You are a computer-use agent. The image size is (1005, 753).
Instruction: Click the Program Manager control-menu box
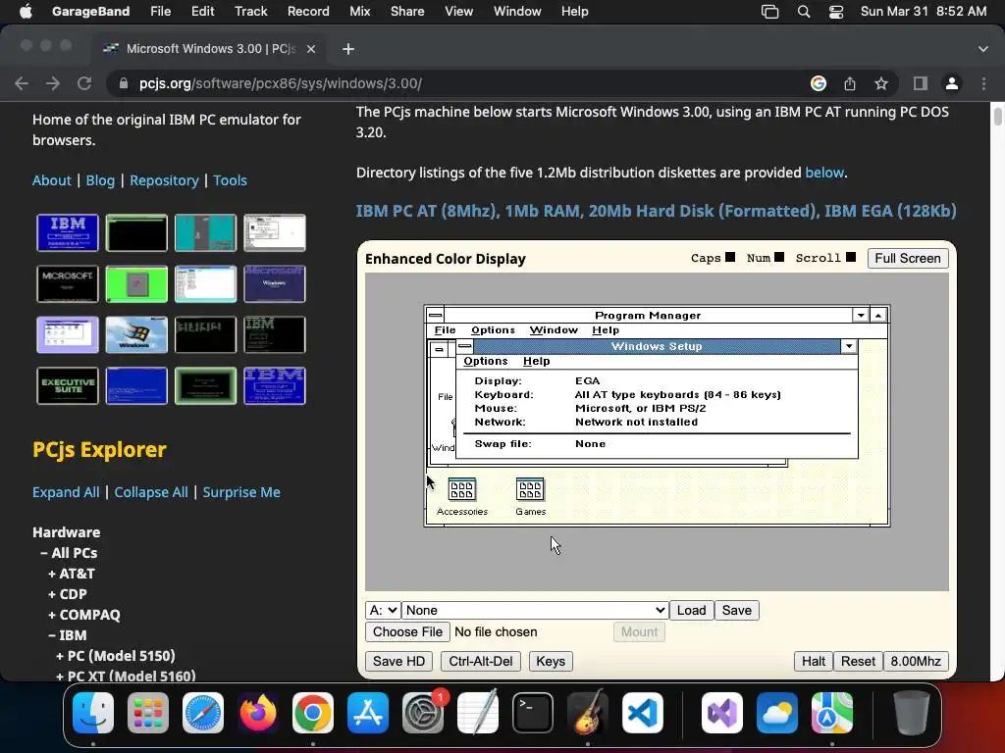pyautogui.click(x=435, y=315)
